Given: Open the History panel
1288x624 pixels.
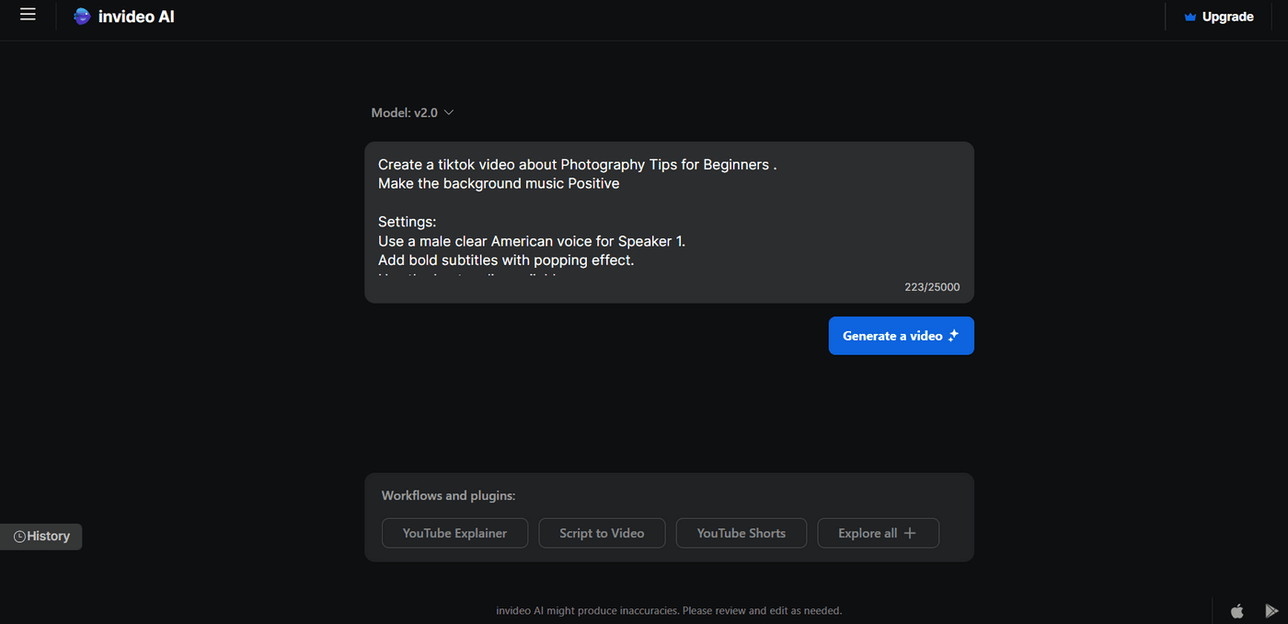Looking at the screenshot, I should 40,536.
